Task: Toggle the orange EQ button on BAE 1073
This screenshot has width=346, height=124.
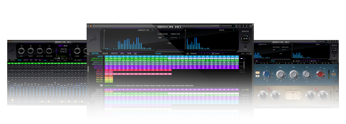Action: click(258, 72)
